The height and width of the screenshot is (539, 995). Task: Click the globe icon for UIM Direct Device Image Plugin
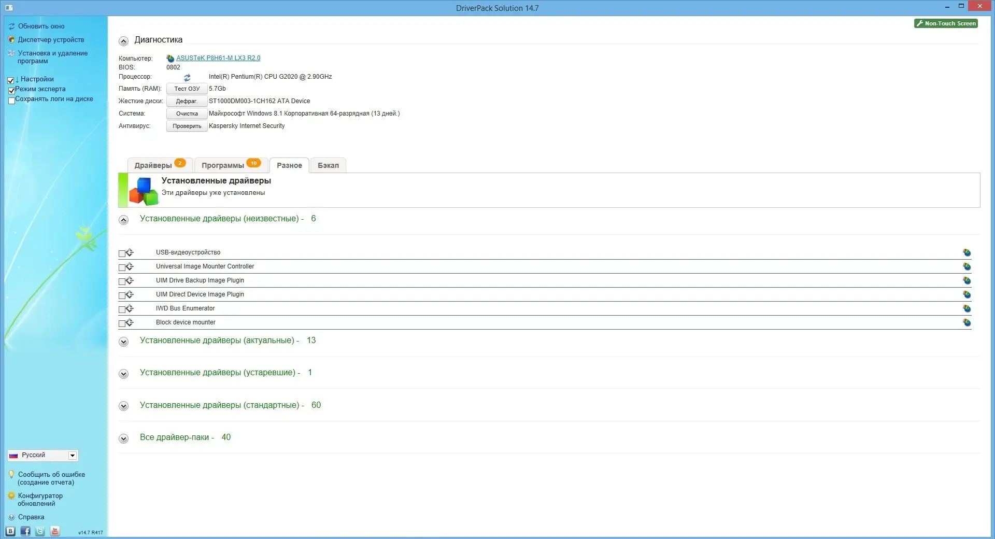tap(966, 294)
